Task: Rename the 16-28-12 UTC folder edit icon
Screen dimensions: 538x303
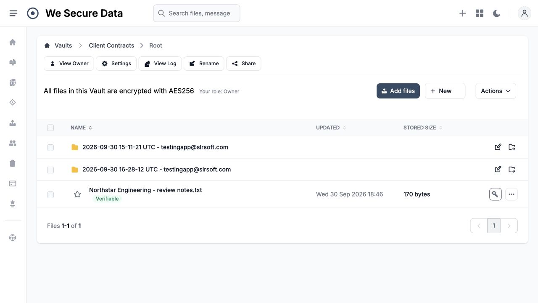Action: [498, 169]
